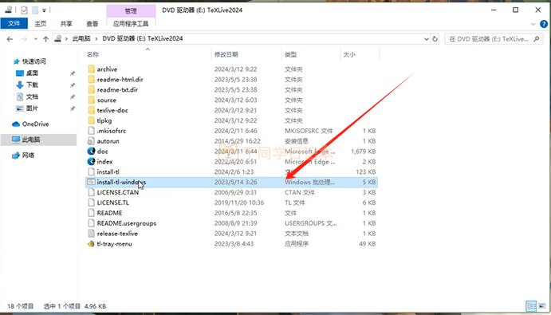Select the readme-txt.dir folder icon
The height and width of the screenshot is (315, 551).
(x=92, y=89)
